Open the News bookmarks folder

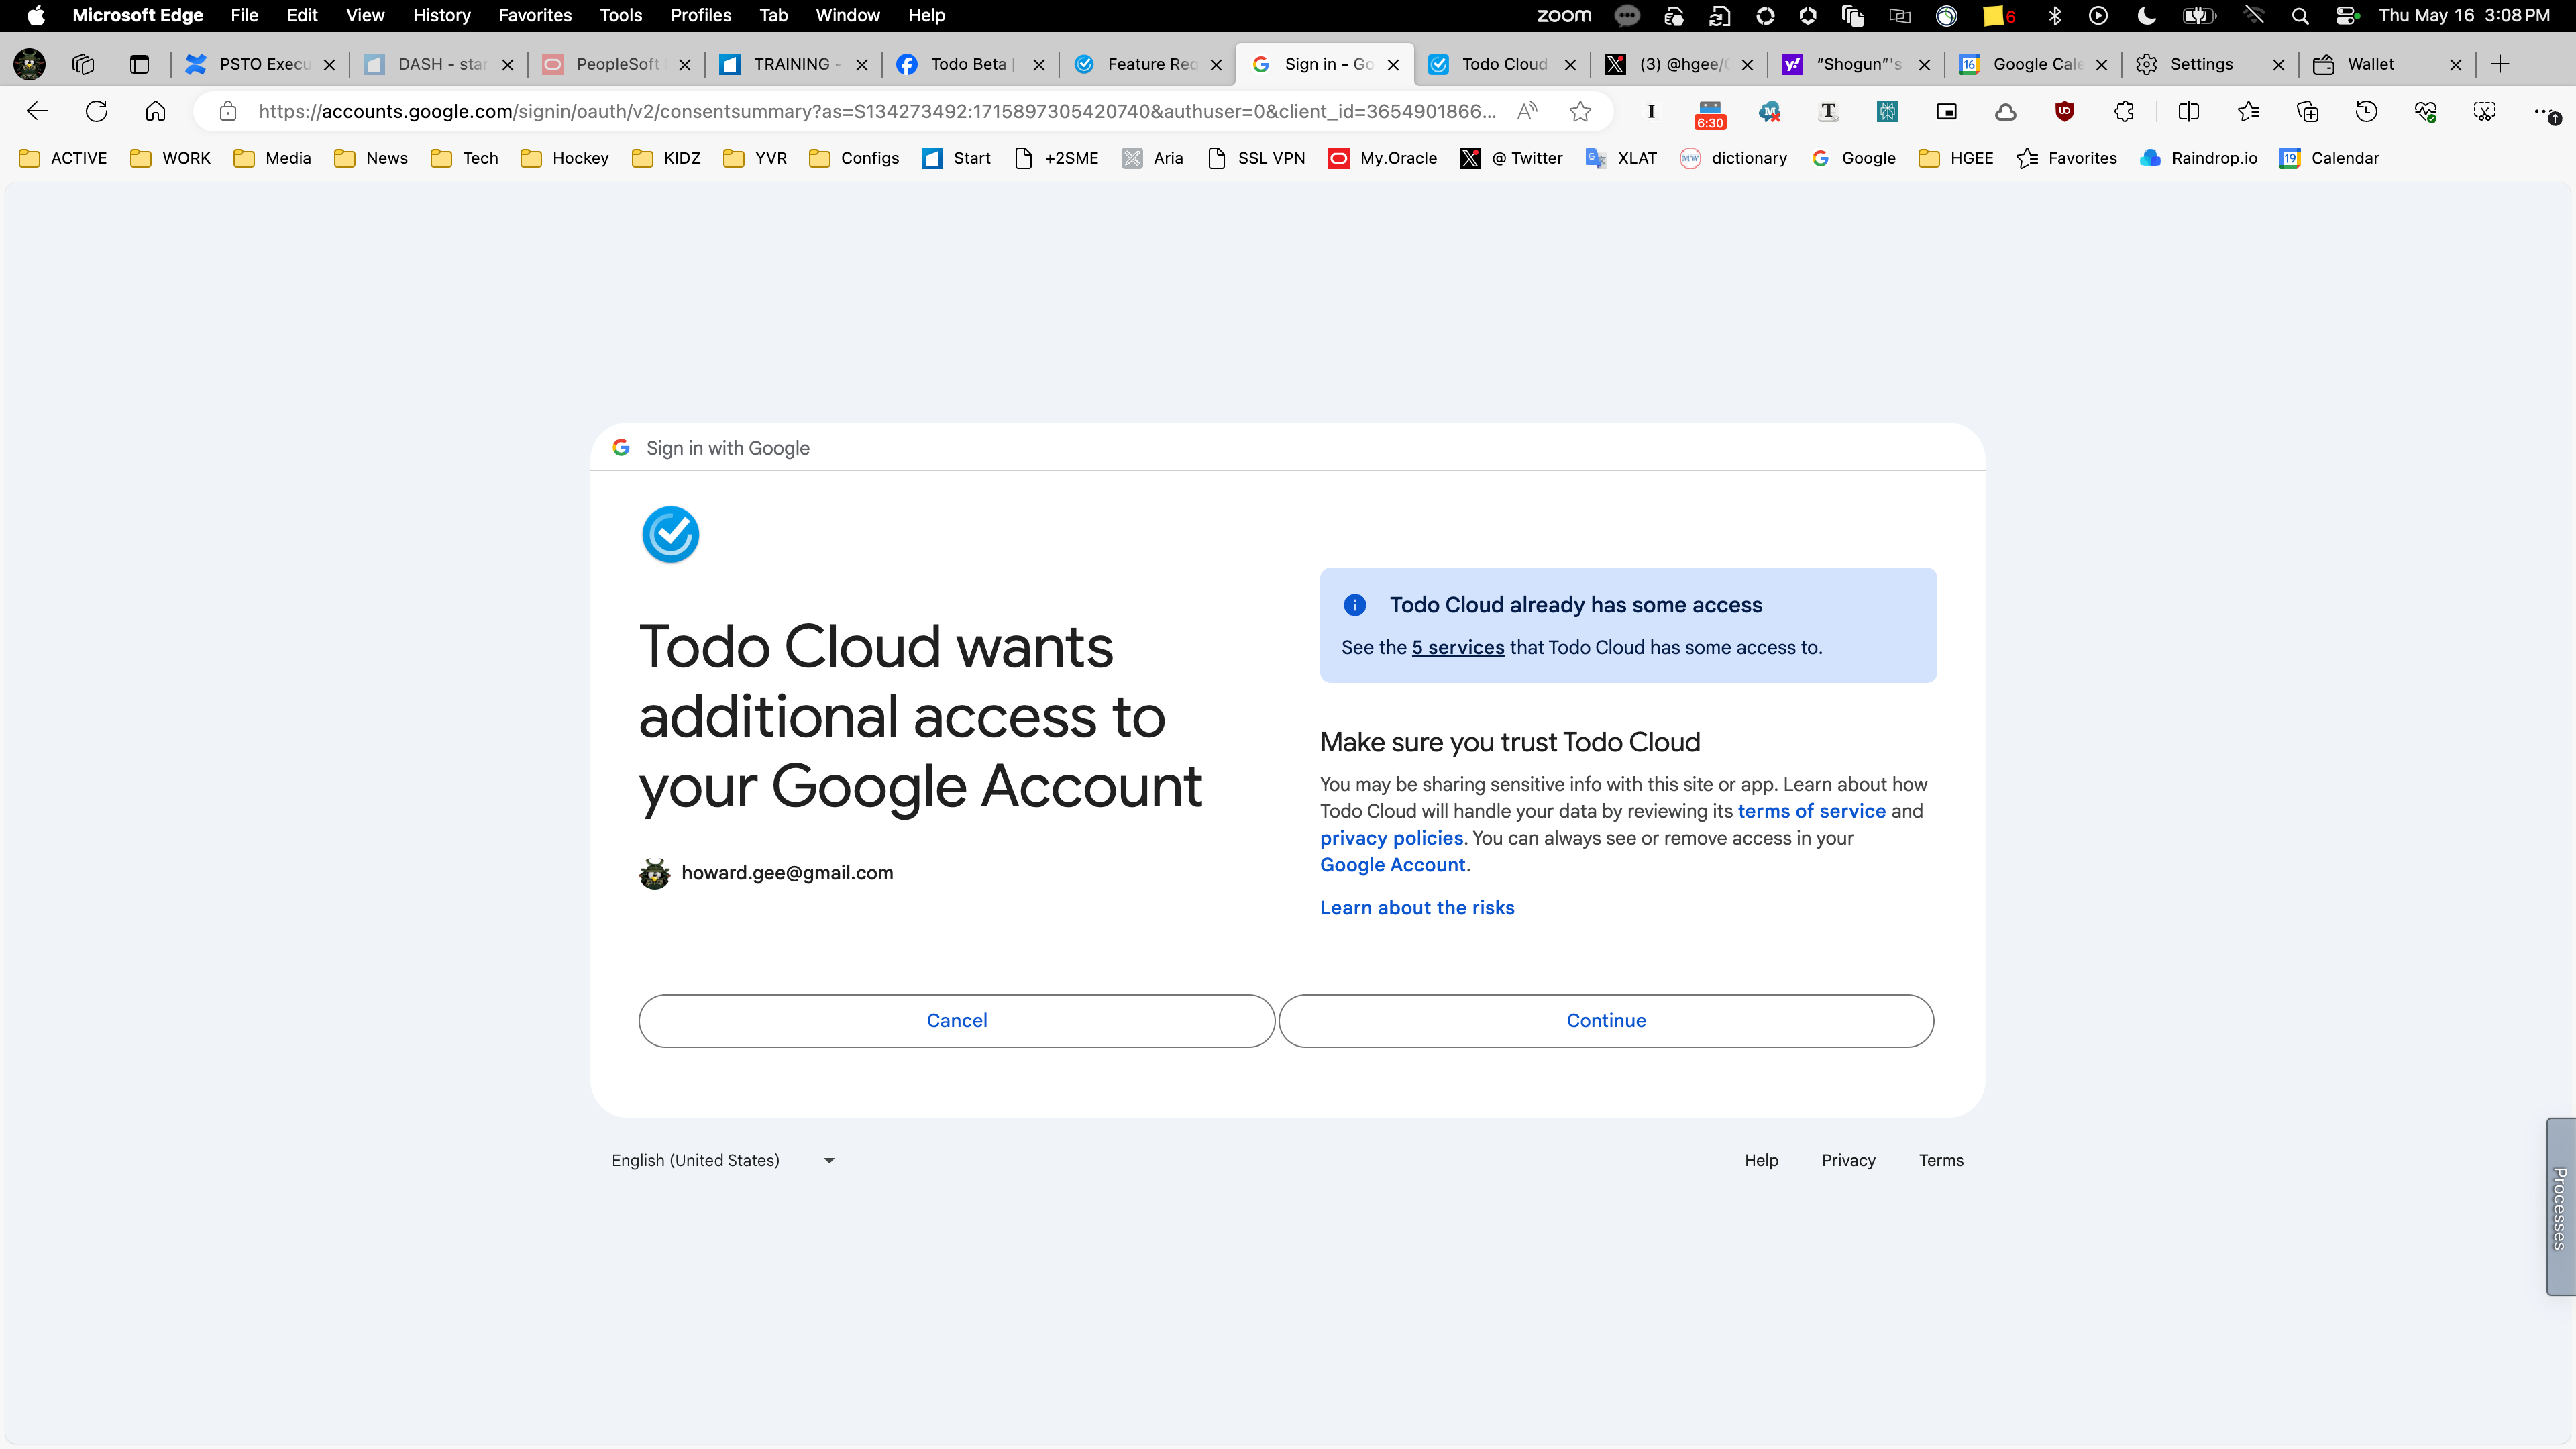[x=371, y=158]
